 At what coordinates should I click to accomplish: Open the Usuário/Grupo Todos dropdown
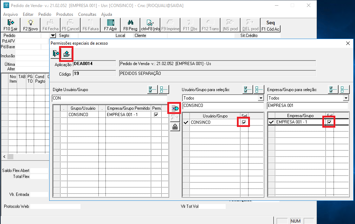(x=261, y=98)
